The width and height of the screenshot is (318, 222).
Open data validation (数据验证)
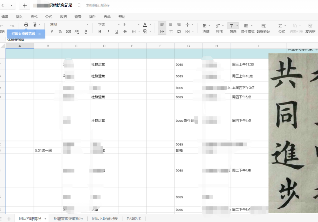(263, 28)
